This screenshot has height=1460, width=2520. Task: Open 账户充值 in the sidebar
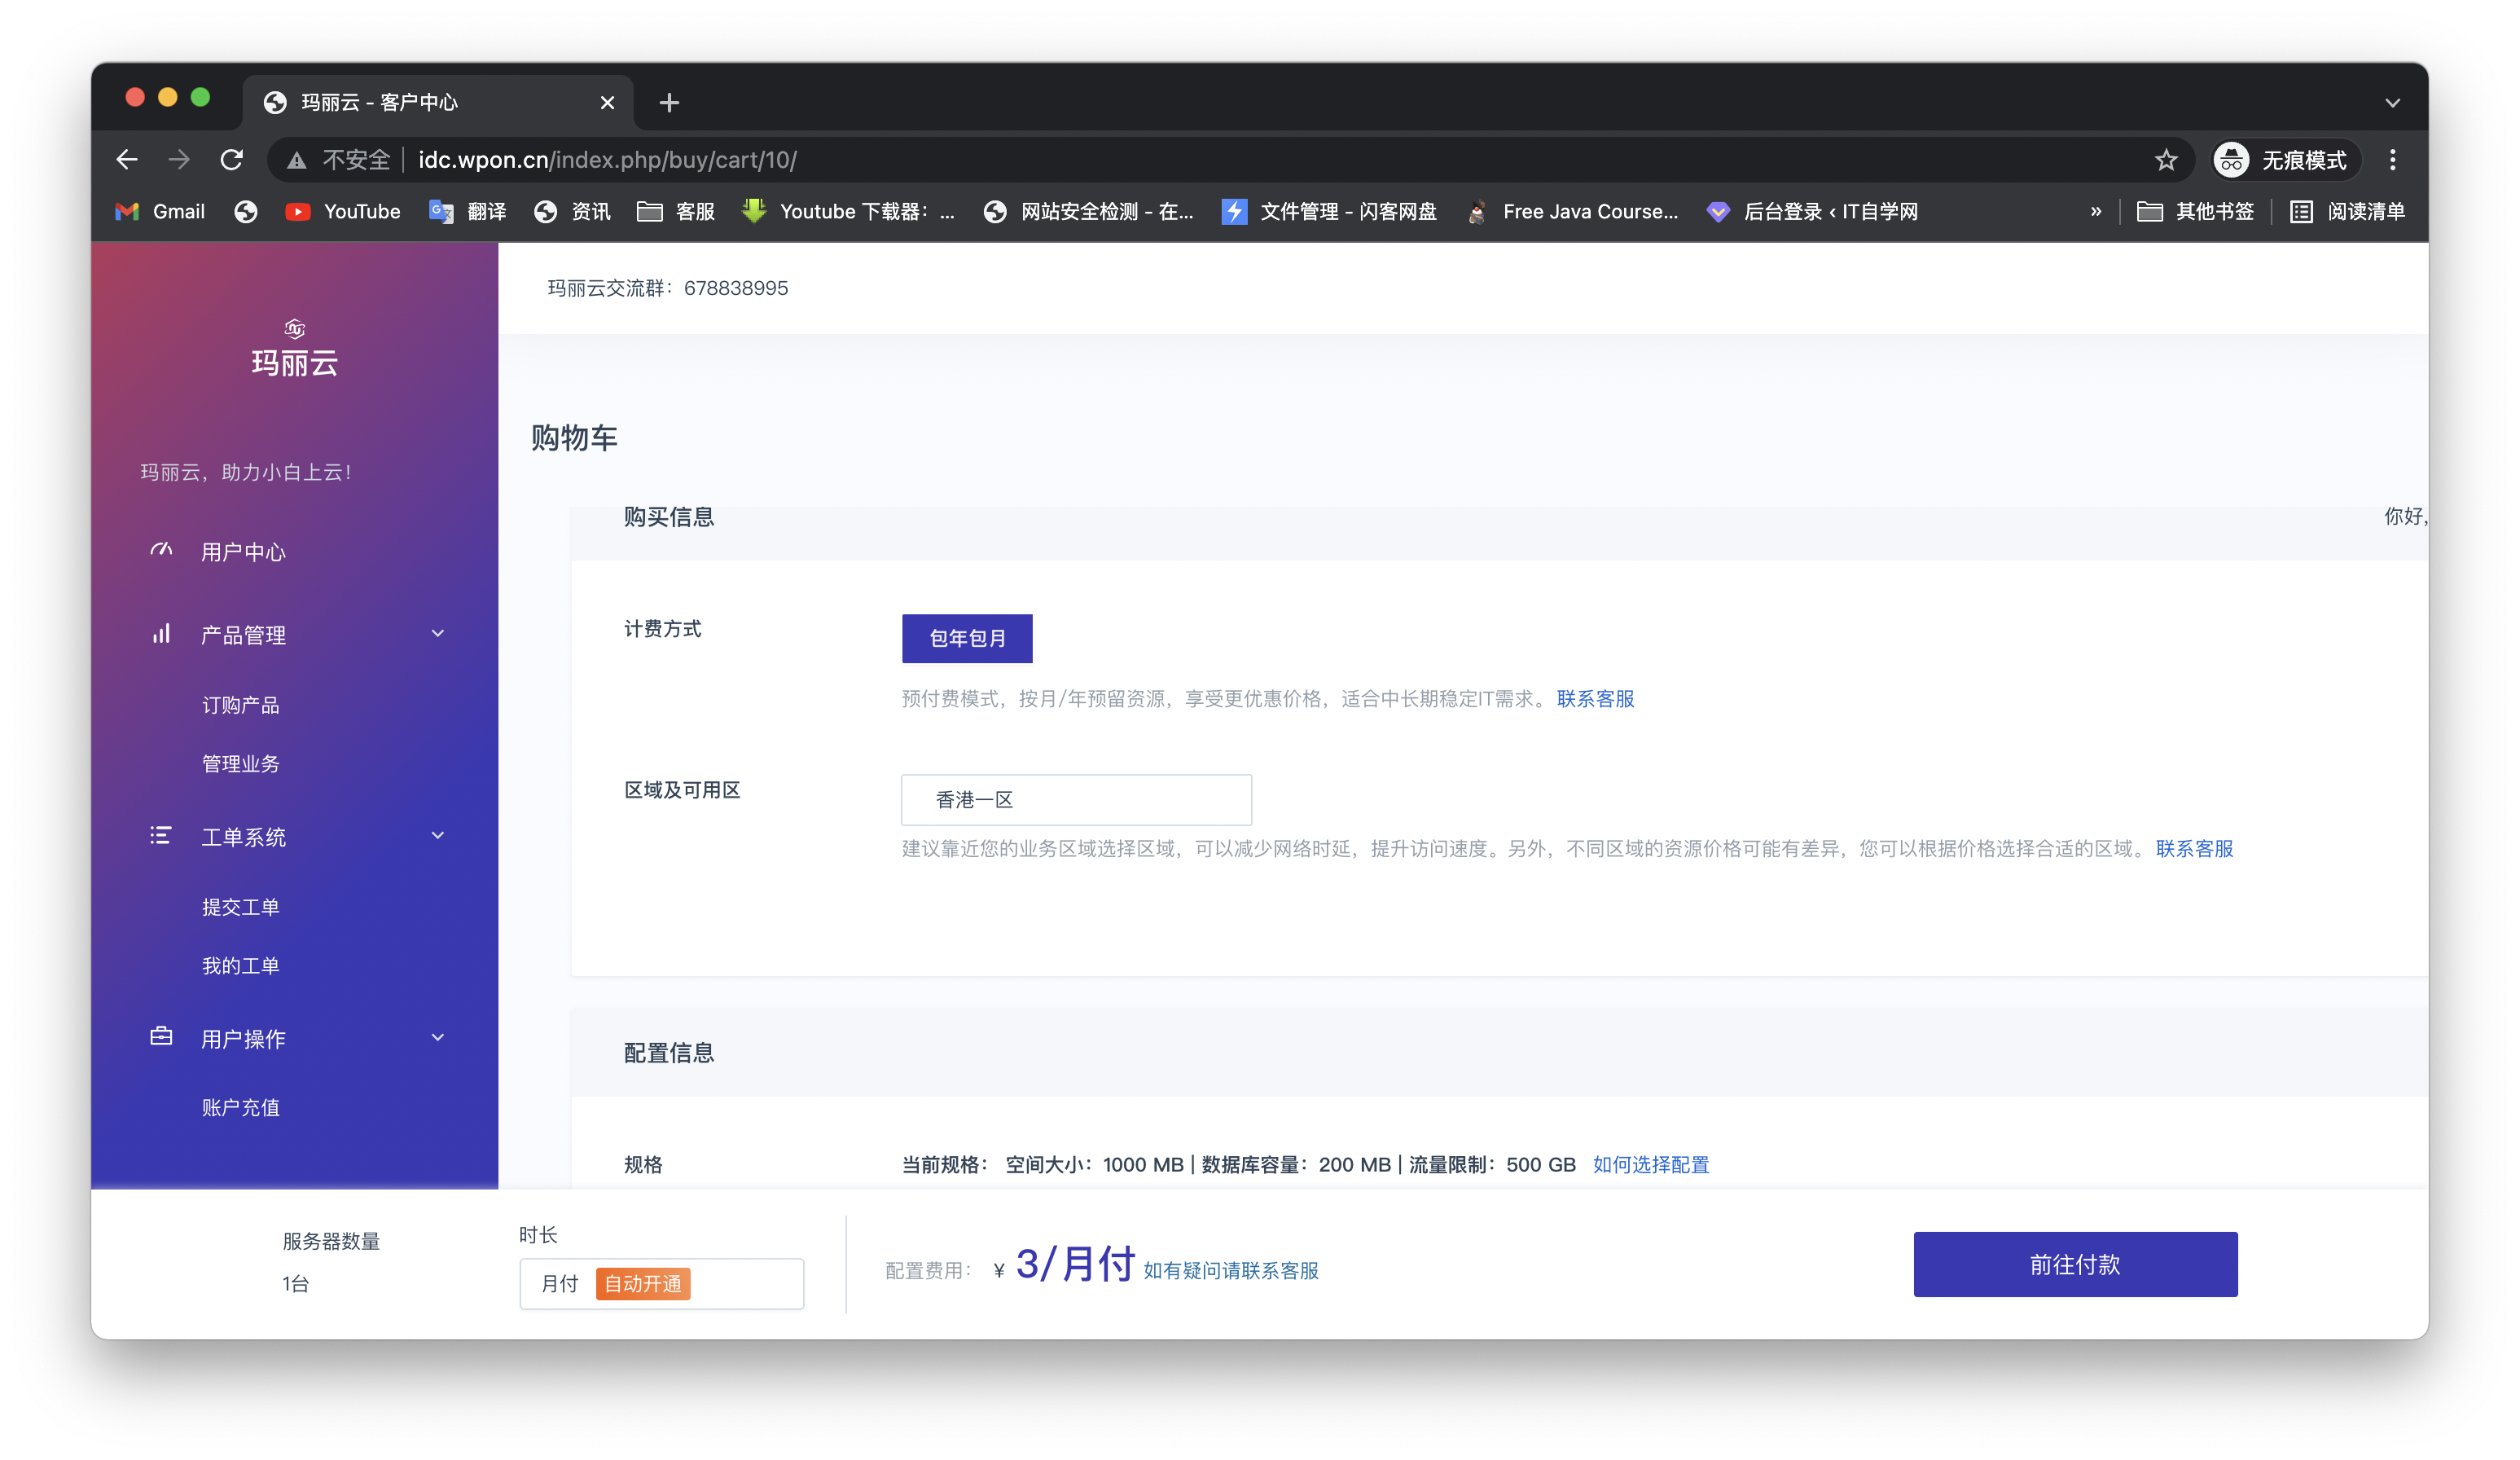(241, 1108)
